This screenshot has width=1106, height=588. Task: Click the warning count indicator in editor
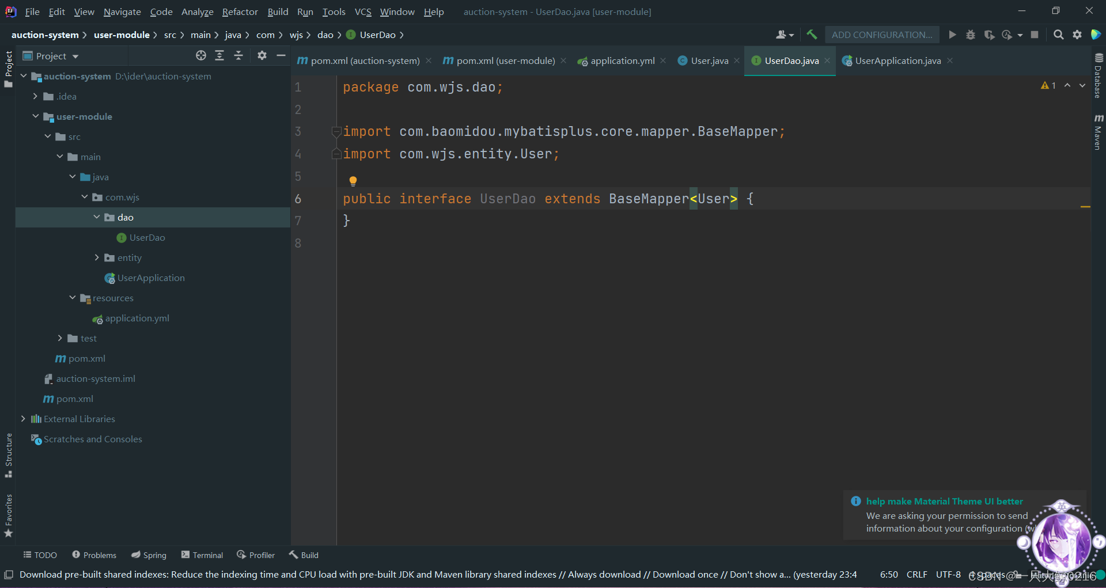pos(1049,85)
